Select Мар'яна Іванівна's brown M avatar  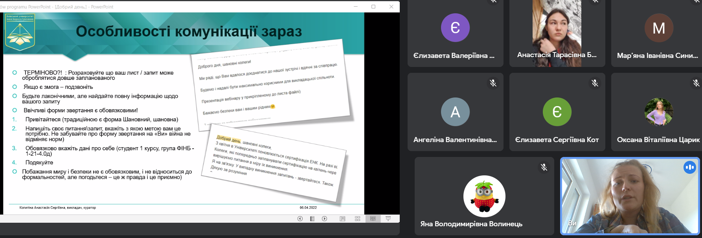click(x=659, y=28)
